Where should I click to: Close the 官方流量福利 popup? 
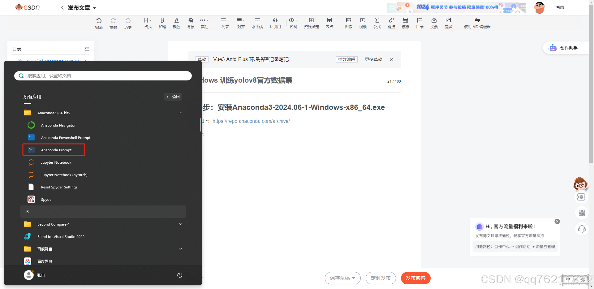[x=557, y=222]
